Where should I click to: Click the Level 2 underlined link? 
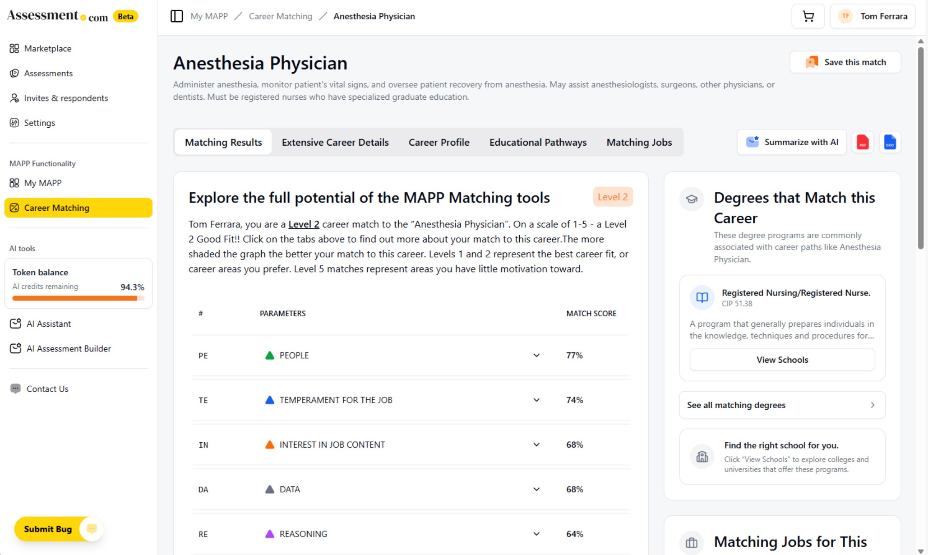click(304, 224)
